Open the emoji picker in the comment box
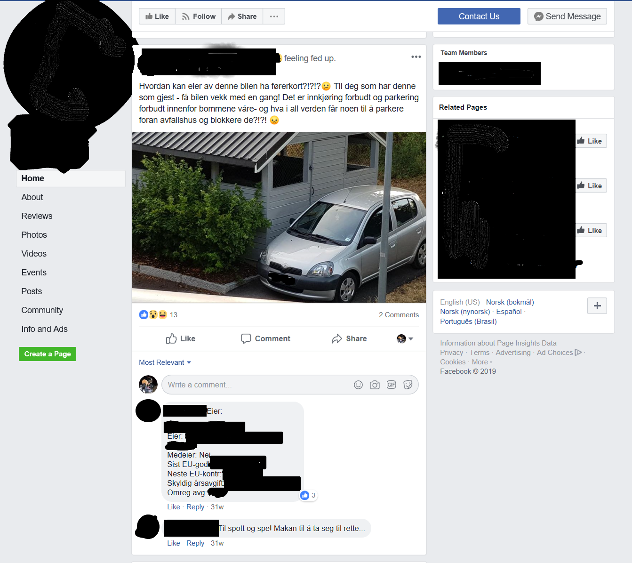 click(x=358, y=385)
